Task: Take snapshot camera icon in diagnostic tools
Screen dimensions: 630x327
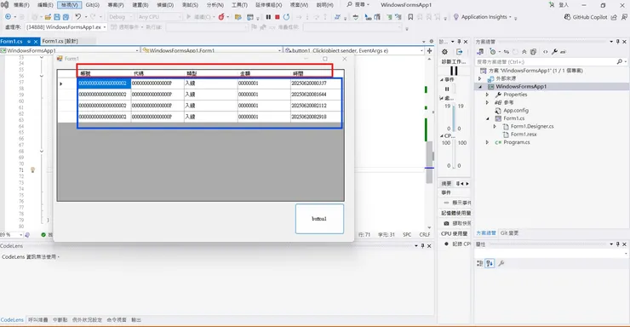Action: click(x=446, y=223)
